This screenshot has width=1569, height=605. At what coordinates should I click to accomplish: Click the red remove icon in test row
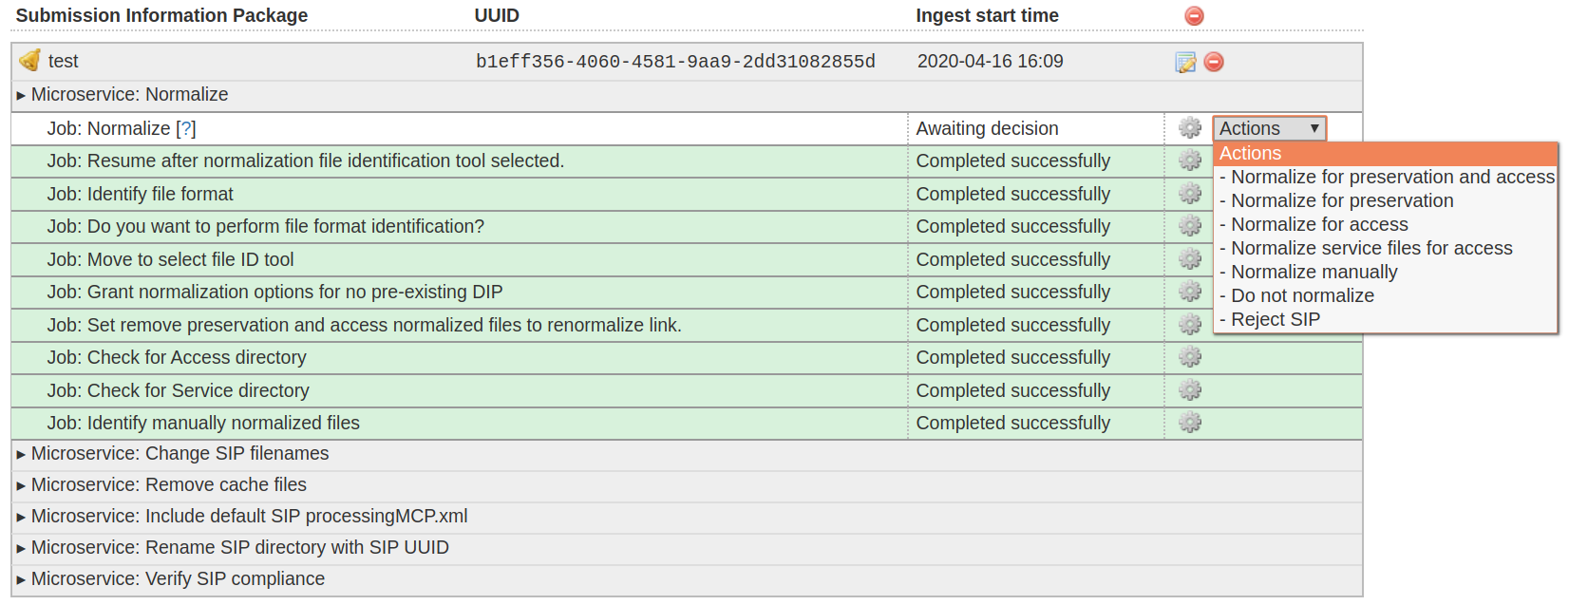[1214, 62]
